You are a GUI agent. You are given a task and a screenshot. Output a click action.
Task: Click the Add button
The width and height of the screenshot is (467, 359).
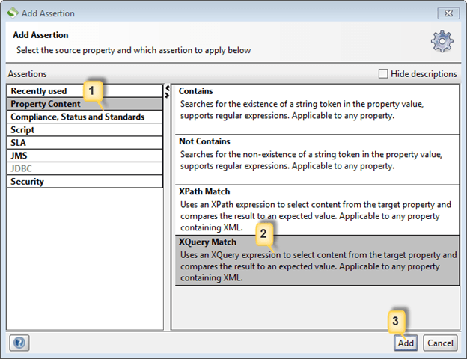pyautogui.click(x=406, y=343)
